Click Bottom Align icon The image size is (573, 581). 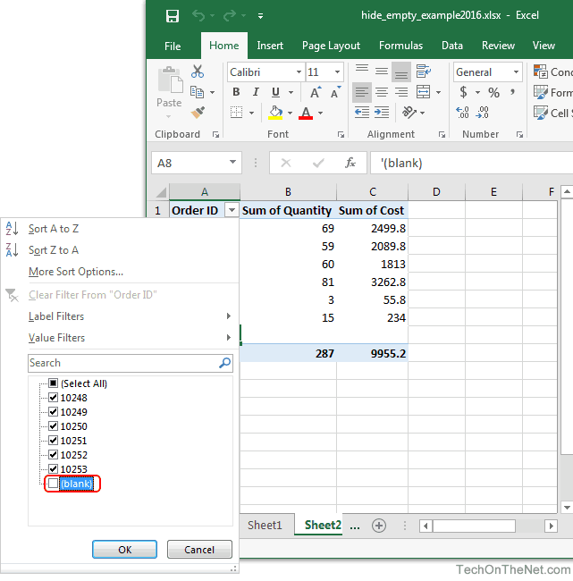pos(401,72)
